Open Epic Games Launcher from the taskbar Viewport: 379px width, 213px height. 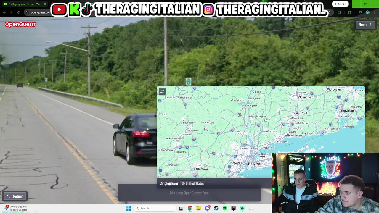tap(234, 209)
